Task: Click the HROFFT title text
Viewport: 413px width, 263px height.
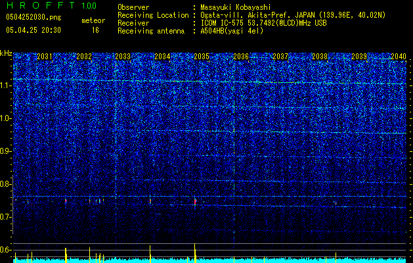Action: click(x=41, y=5)
